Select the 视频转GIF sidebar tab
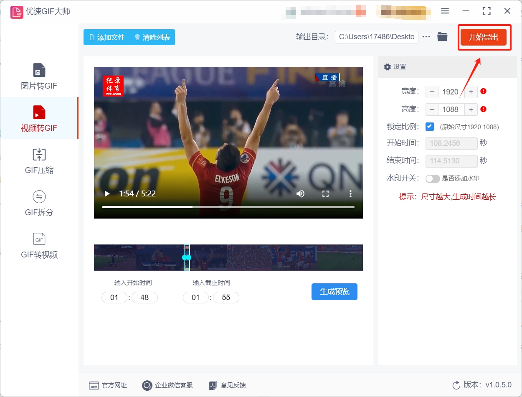This screenshot has width=522, height=397. tap(39, 118)
